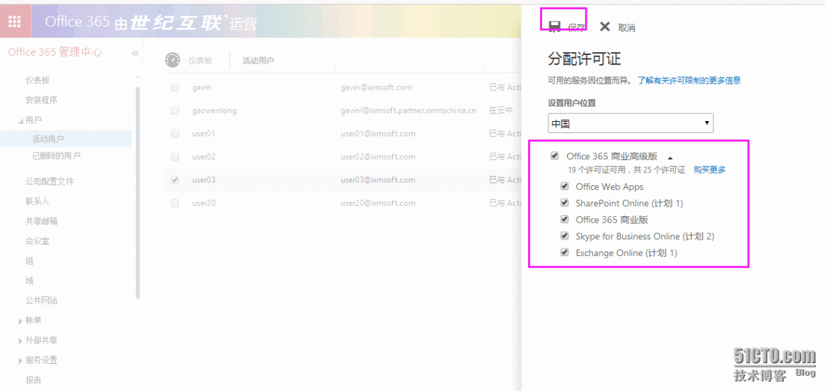The height and width of the screenshot is (391, 825).
Task: Toggle the Office 365 商业高级版 license checkbox
Action: [555, 156]
